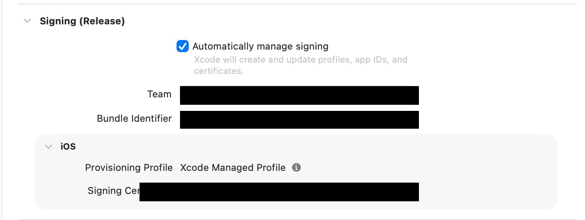Select the iOS platform row label
The image size is (585, 220).
click(68, 147)
